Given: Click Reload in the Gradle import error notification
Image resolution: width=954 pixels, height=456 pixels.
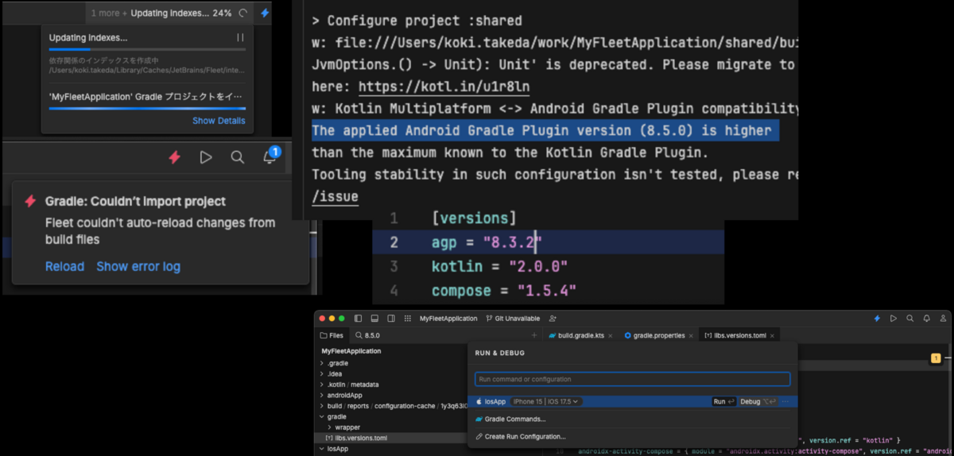Looking at the screenshot, I should point(64,266).
